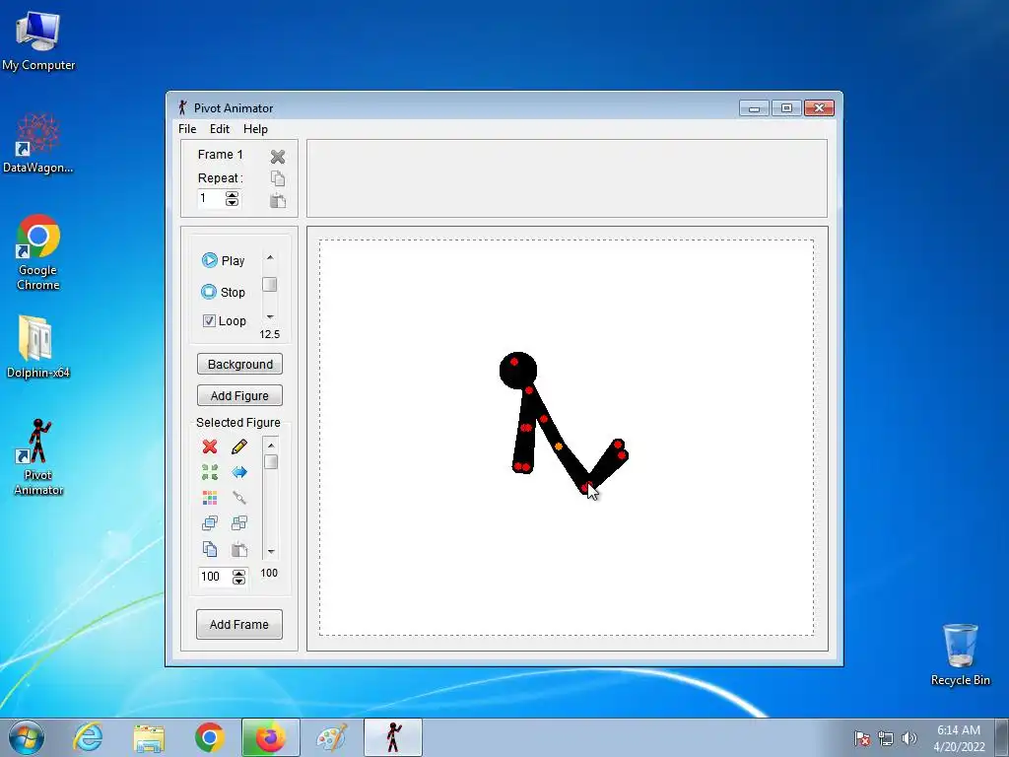Click the Background button

click(x=239, y=365)
